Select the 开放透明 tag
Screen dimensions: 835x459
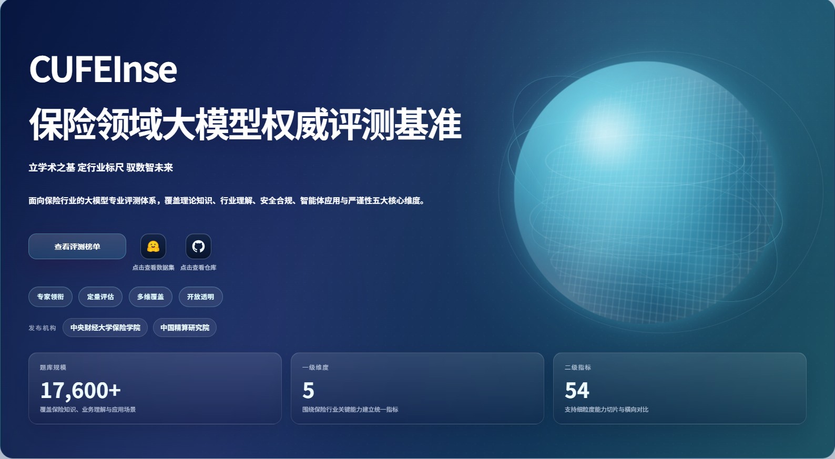pyautogui.click(x=200, y=297)
